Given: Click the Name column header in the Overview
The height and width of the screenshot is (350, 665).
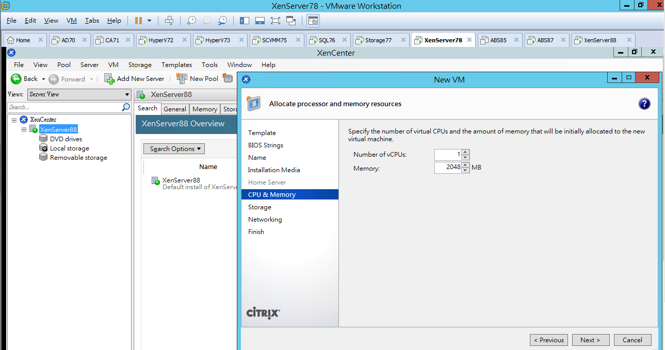Looking at the screenshot, I should click(208, 166).
